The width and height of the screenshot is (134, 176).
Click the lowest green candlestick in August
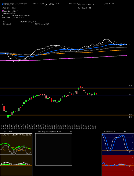click(8, 116)
